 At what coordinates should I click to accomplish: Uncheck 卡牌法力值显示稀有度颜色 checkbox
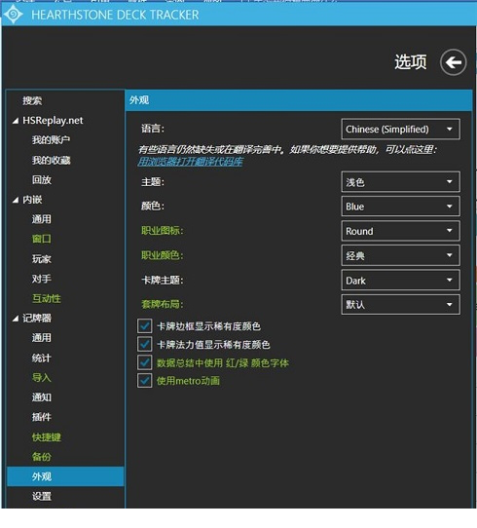145,344
